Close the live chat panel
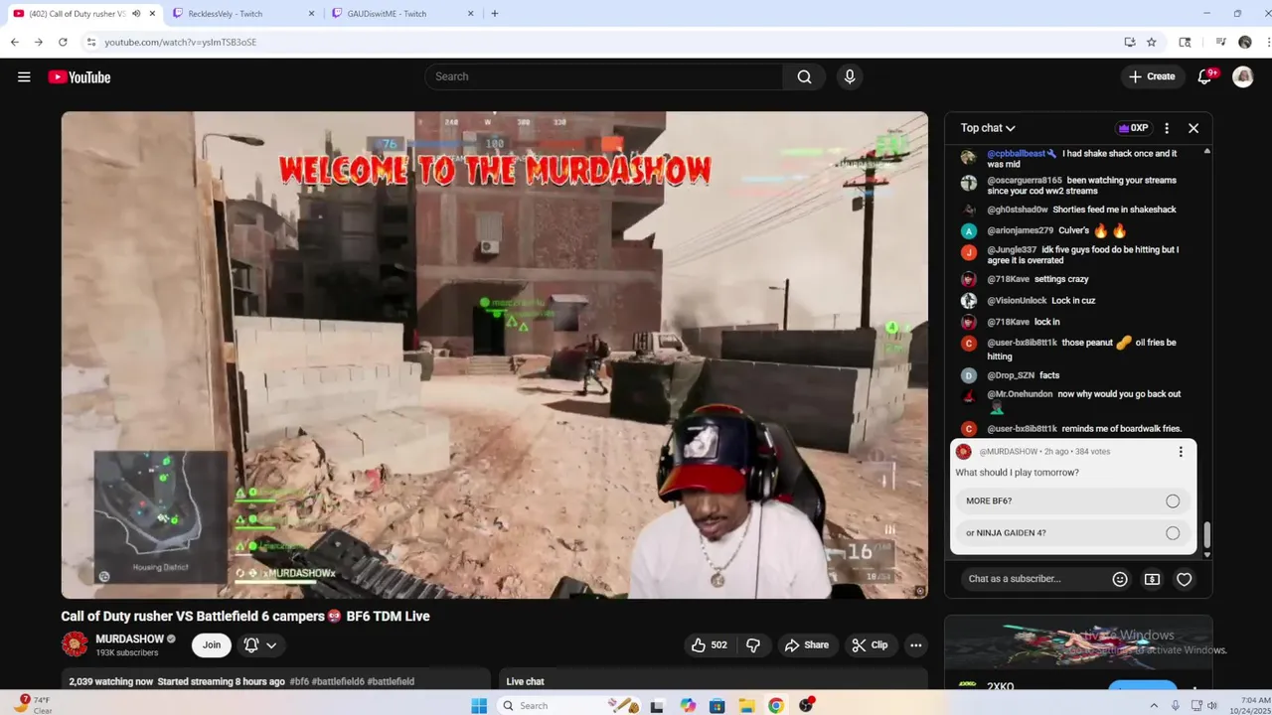1272x715 pixels. coord(1193,128)
